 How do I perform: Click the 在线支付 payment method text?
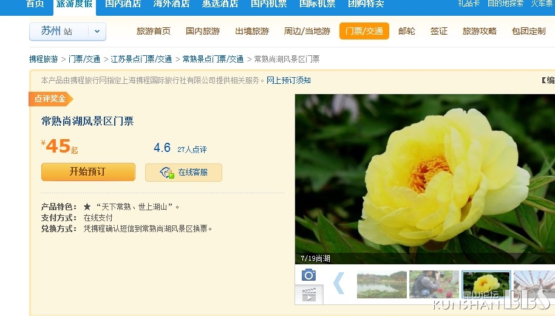click(x=98, y=218)
